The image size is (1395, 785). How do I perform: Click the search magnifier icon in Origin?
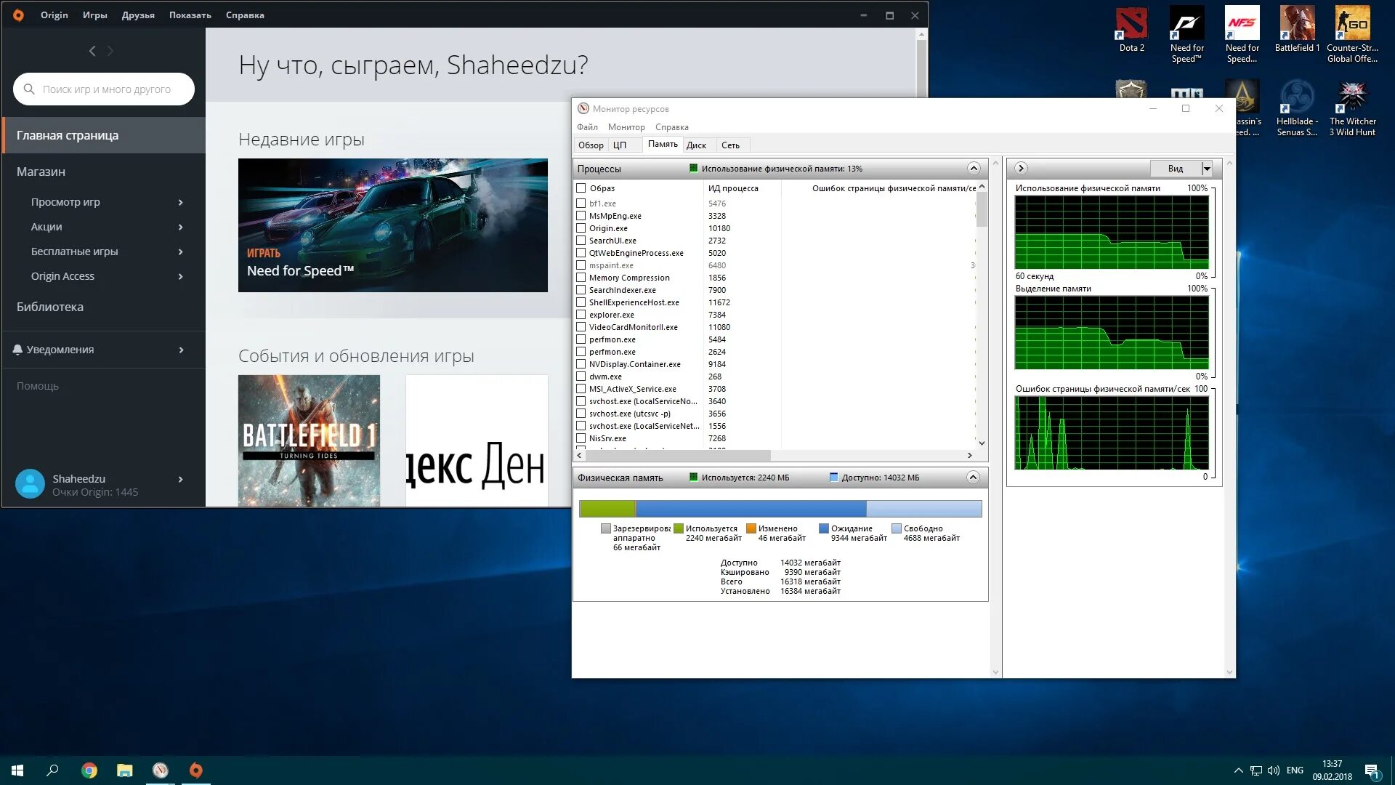click(29, 89)
